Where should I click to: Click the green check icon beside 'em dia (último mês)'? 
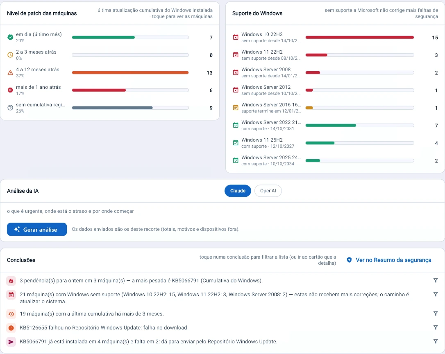point(10,37)
